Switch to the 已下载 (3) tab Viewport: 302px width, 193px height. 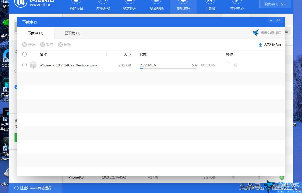click(72, 33)
